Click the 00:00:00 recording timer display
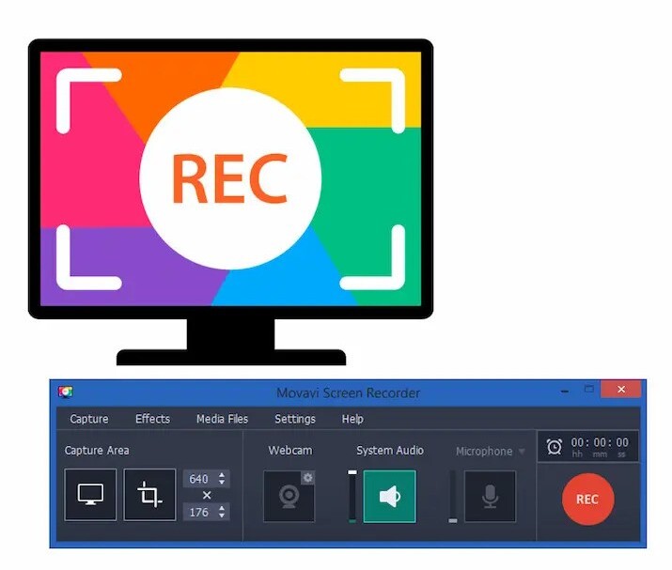672x570 pixels. [x=600, y=442]
